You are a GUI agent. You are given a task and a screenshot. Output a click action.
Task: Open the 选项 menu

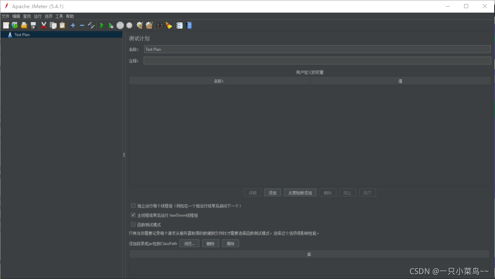[x=48, y=16]
